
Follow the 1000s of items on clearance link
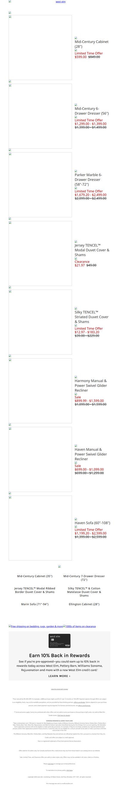pos(79,626)
